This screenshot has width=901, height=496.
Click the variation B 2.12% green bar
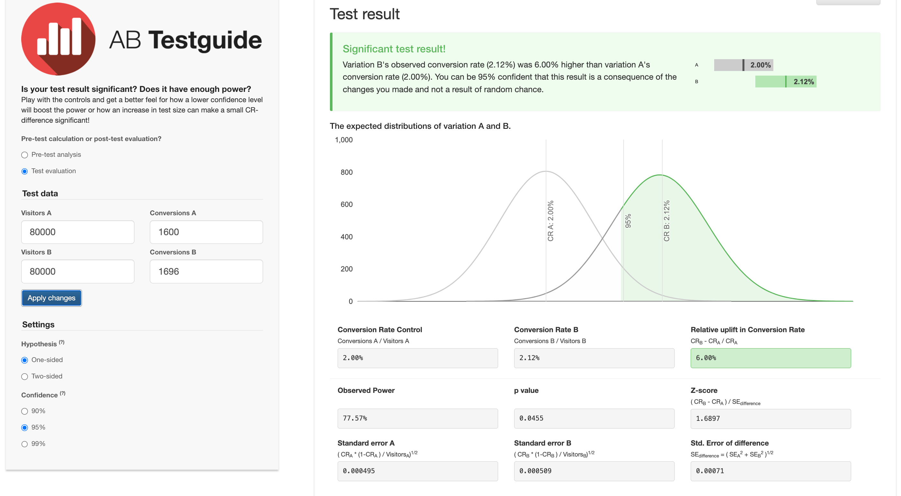(785, 82)
